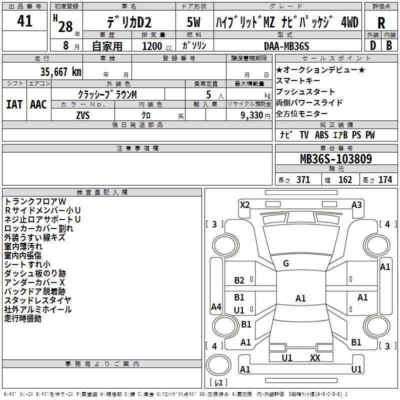The image size is (400, 400).
Task: Click the color number ZVS
Action: coord(83,115)
